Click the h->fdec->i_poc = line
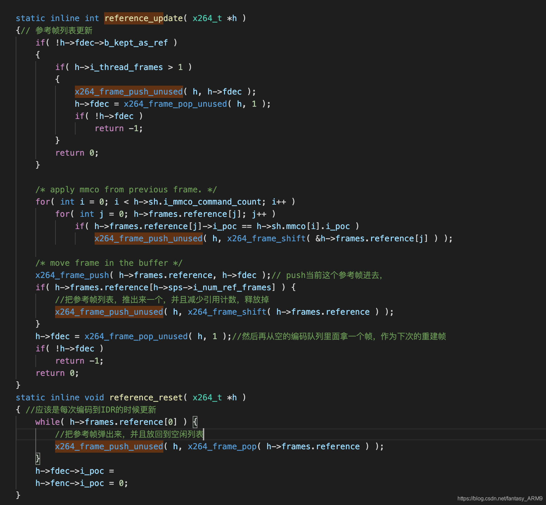The width and height of the screenshot is (546, 505). pyautogui.click(x=75, y=471)
